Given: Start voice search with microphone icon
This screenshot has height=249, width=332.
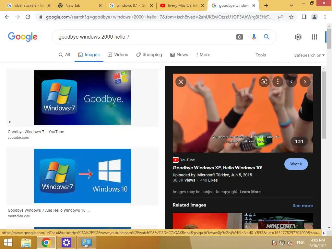Looking at the screenshot, I should pyautogui.click(x=254, y=37).
